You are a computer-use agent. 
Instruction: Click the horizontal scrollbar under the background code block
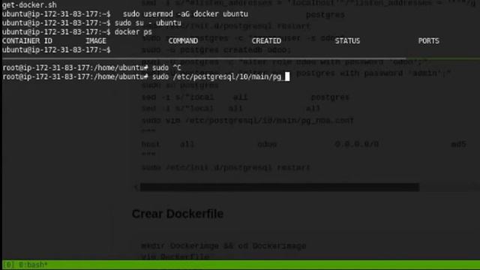(x=280, y=187)
